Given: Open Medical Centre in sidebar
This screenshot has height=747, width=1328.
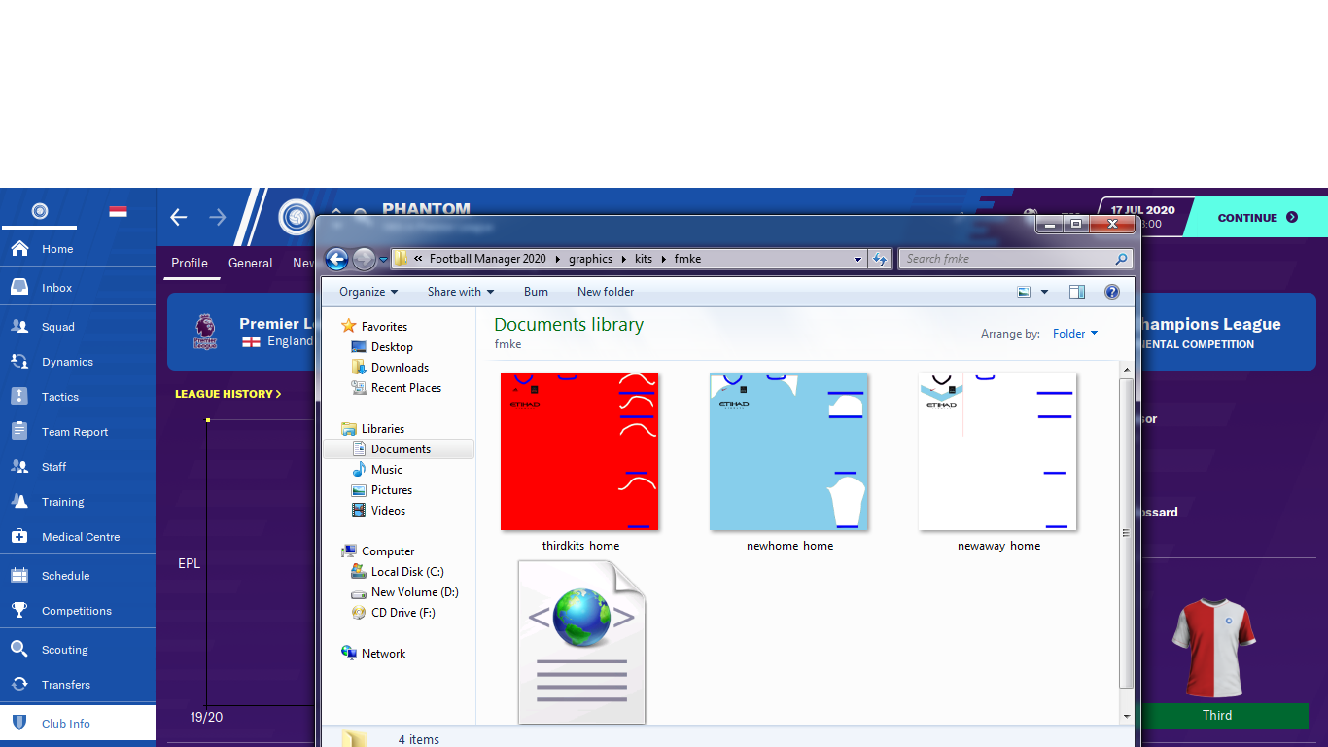Looking at the screenshot, I should click(78, 537).
